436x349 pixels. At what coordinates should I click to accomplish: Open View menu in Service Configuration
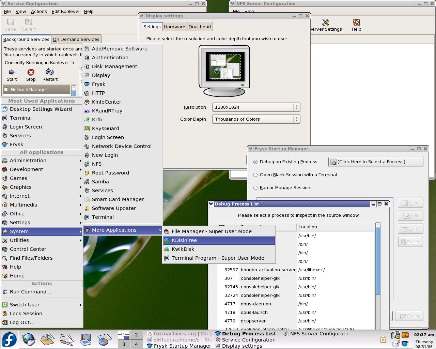click(21, 11)
